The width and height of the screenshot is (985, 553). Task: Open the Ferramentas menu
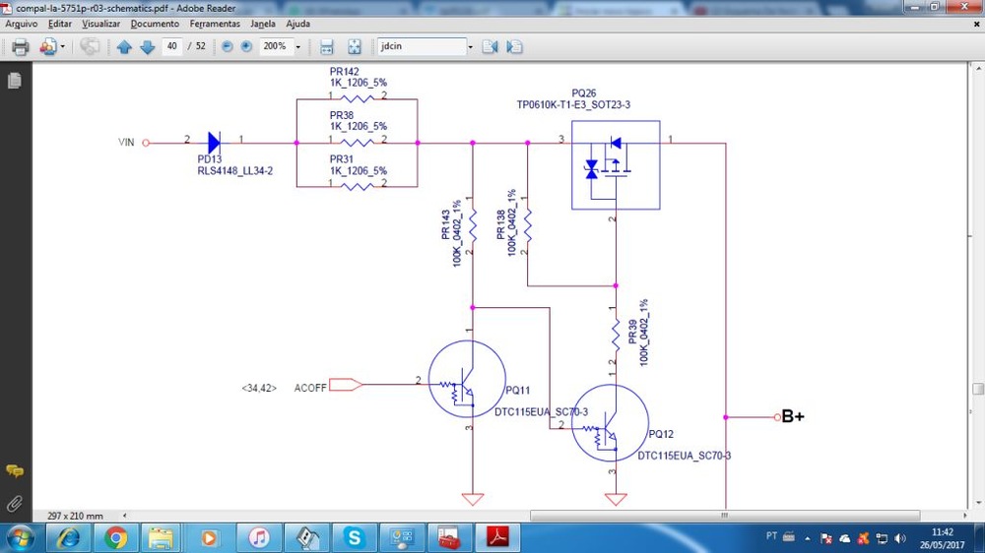(x=215, y=23)
